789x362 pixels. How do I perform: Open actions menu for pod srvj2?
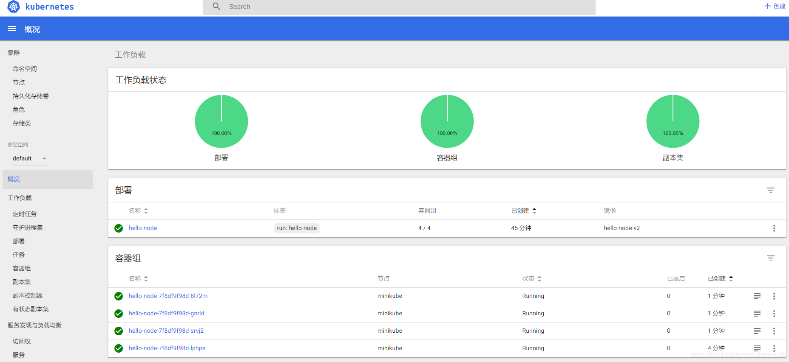click(x=774, y=331)
